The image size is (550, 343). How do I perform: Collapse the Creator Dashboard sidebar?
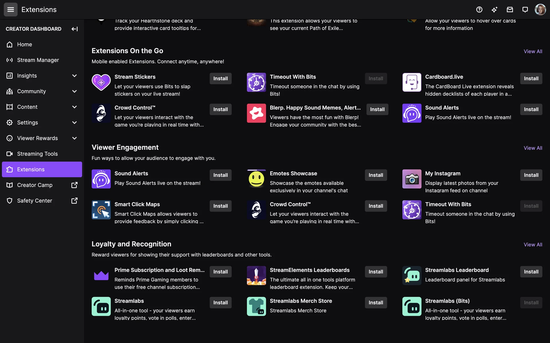pos(74,29)
